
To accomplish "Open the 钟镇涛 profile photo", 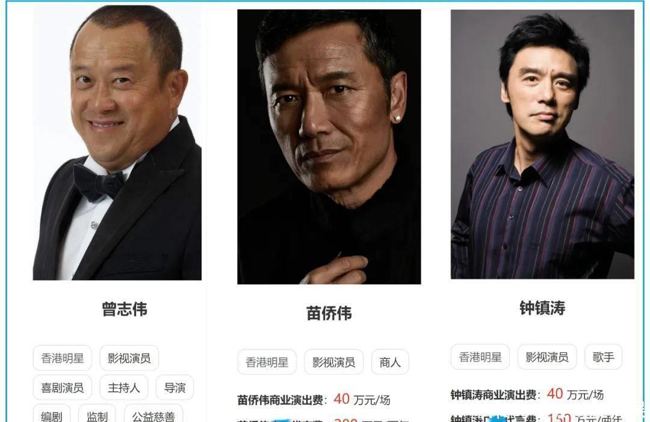I will pyautogui.click(x=542, y=144).
